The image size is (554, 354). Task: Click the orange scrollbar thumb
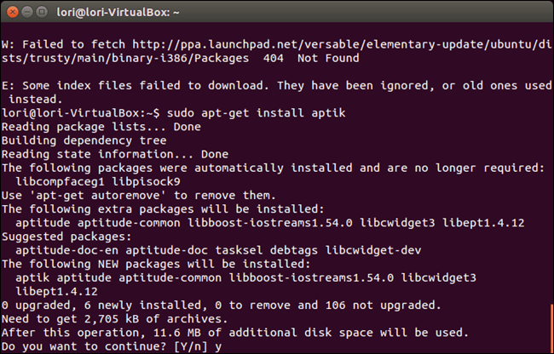tap(550, 328)
